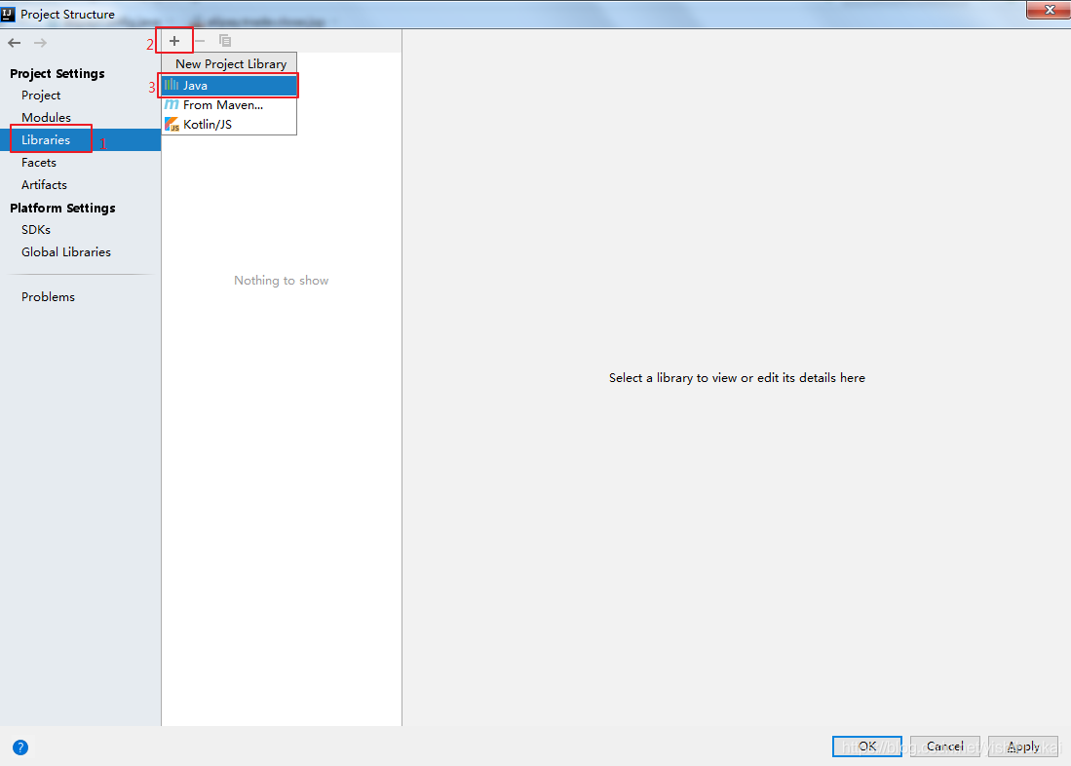Click the New Project Library popup header
Screen dimensions: 1071x766
click(231, 63)
